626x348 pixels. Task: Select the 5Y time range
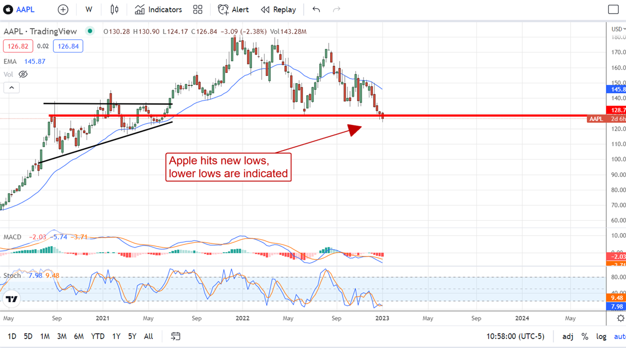tap(131, 336)
